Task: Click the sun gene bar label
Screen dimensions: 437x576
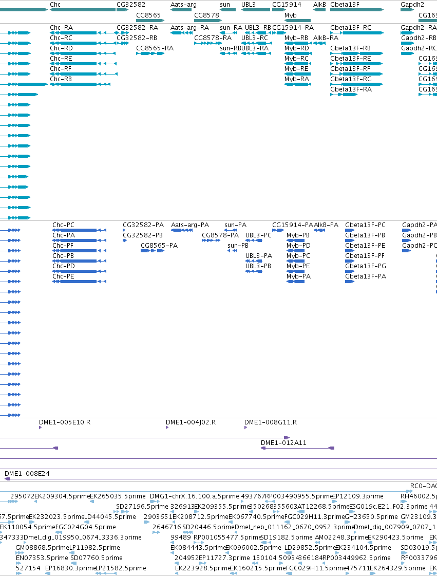Action: [x=225, y=5]
